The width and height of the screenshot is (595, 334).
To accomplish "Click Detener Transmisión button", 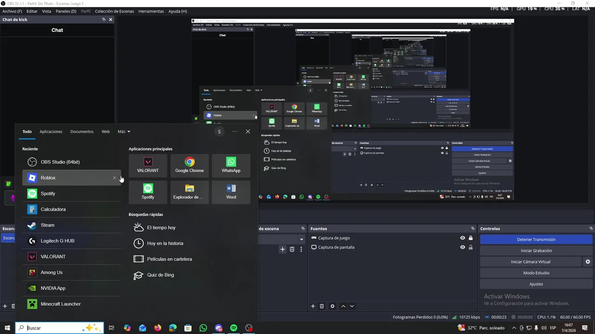I will tap(536, 239).
